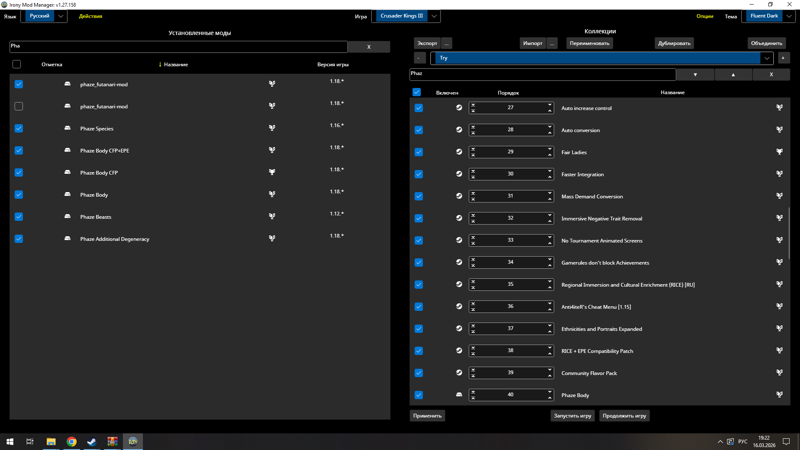Click the achievement icon for Phaze Body CFP+EPE
This screenshot has height=450, width=800.
(x=272, y=150)
